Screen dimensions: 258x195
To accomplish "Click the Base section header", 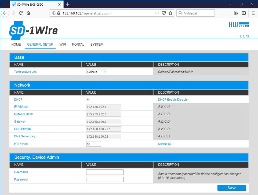I will pos(129,57).
